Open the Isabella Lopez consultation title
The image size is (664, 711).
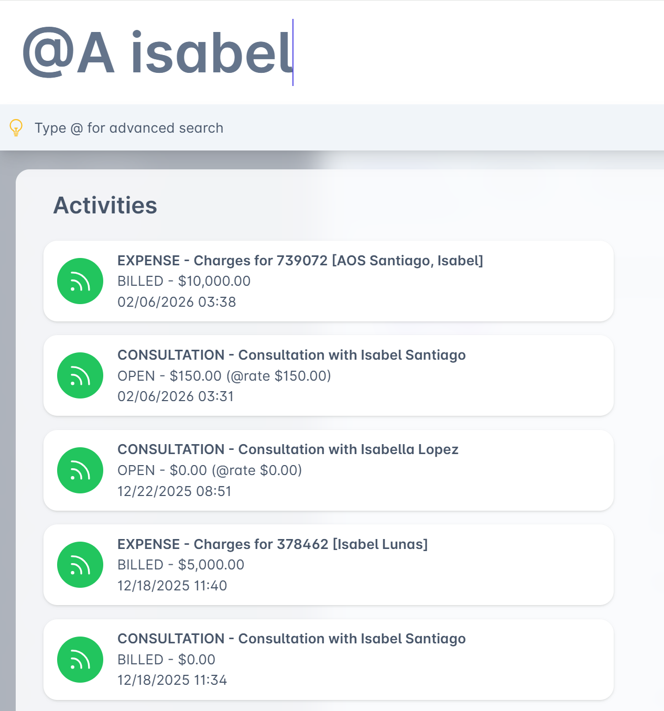tap(288, 449)
